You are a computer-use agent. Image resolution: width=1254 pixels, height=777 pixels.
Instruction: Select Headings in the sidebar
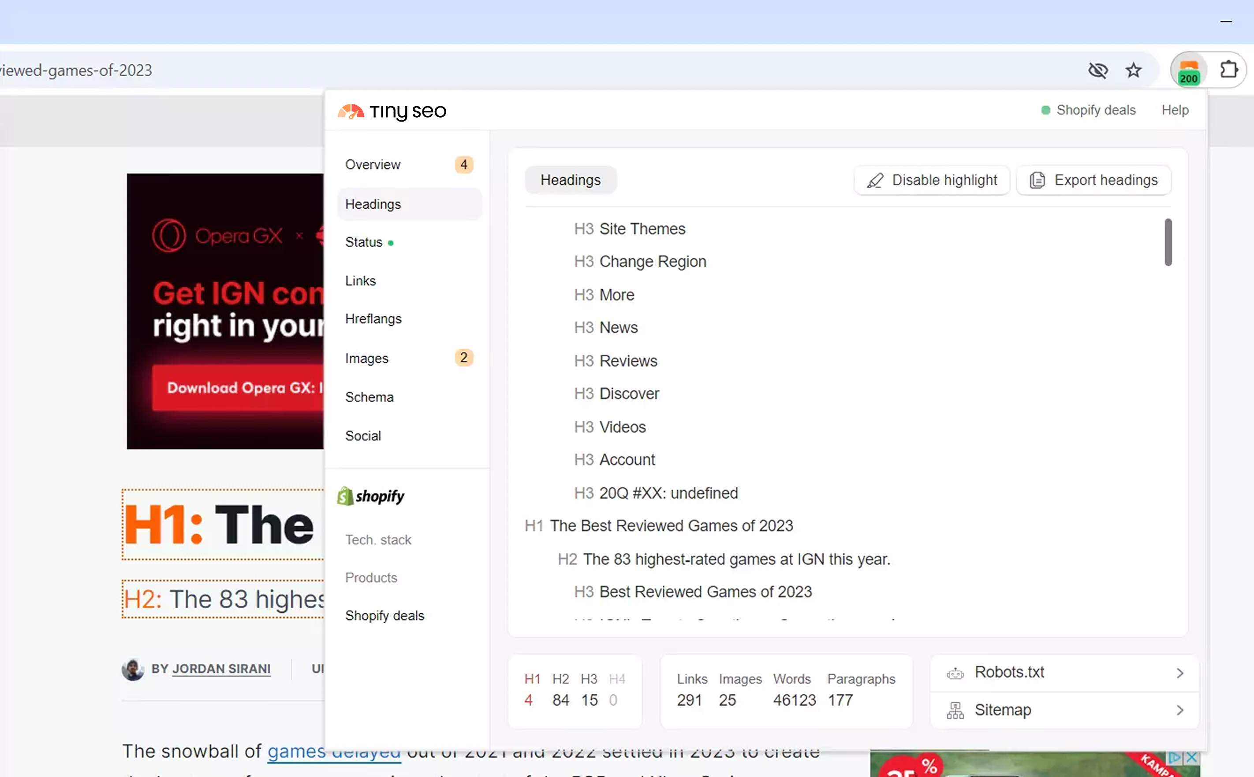pyautogui.click(x=410, y=204)
